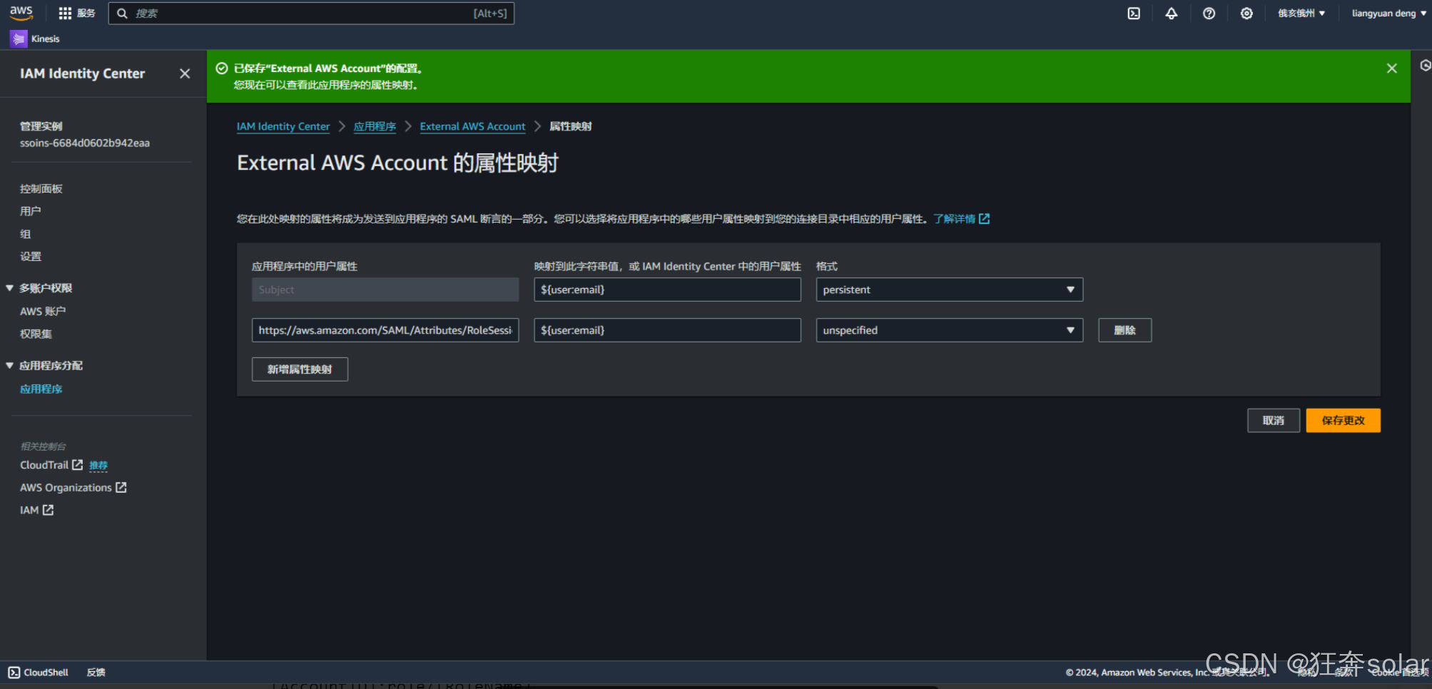Viewport: 1432px width, 689px height.
Task: Go to 控制面板 in sidebar
Action: [x=41, y=189]
